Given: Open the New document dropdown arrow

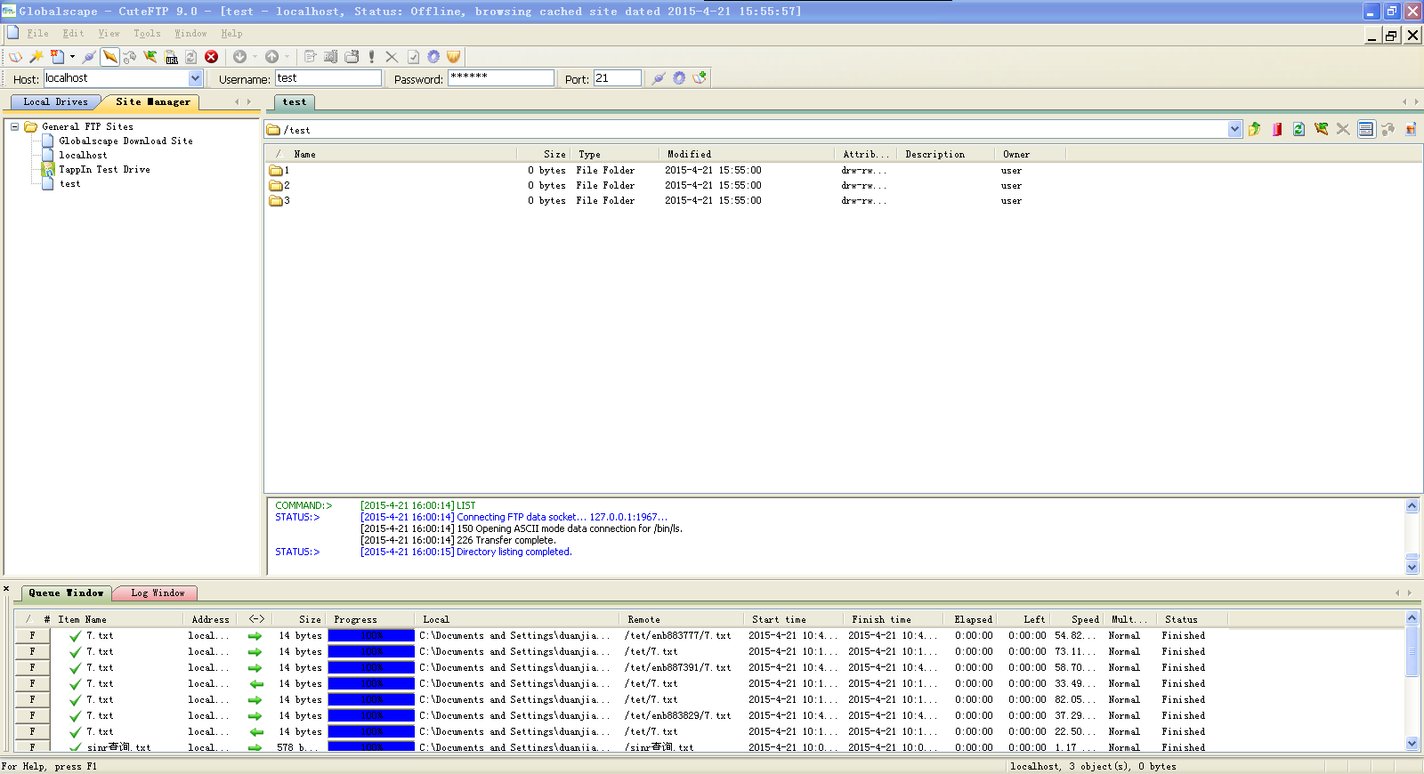Looking at the screenshot, I should click(72, 56).
